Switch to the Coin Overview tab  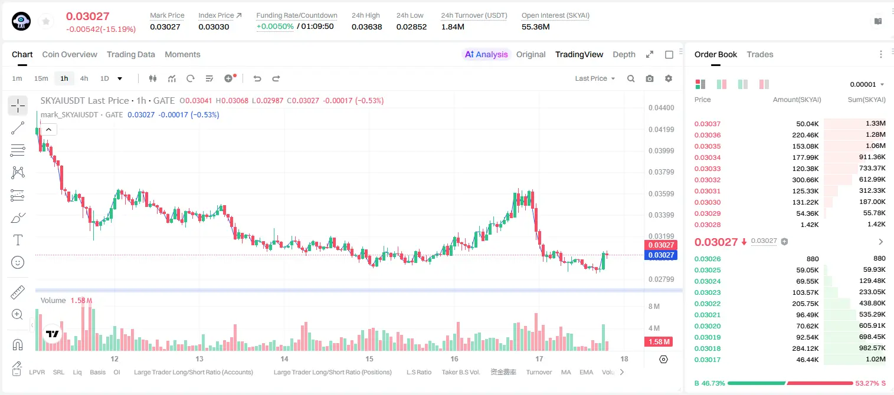[70, 54]
